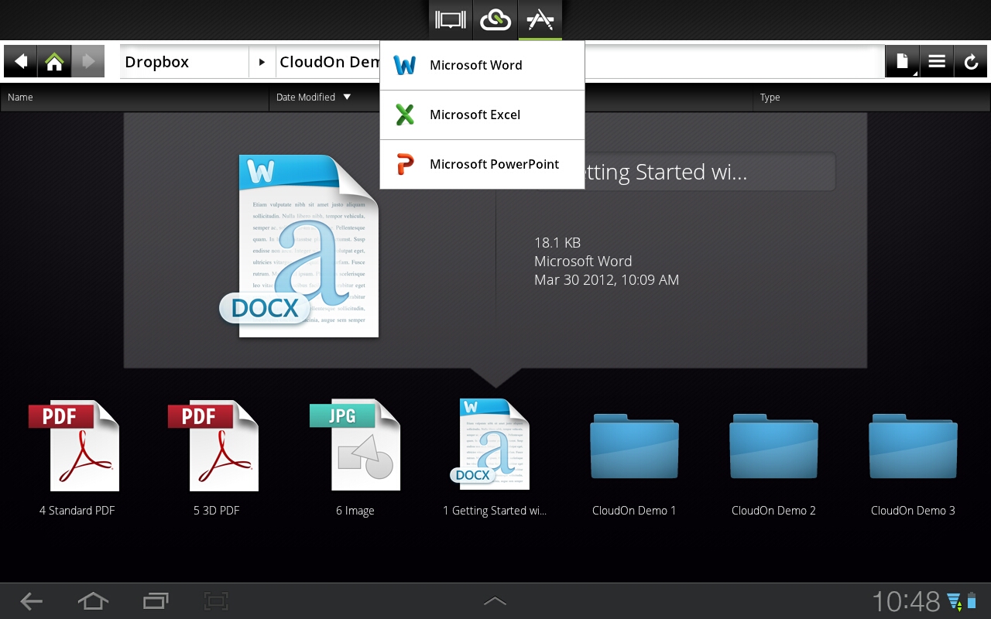Open Android recent apps in system bar
991x619 pixels.
pos(156,601)
